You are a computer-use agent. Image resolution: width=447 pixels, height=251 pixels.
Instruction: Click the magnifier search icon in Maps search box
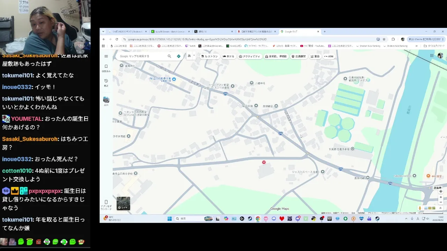click(169, 56)
